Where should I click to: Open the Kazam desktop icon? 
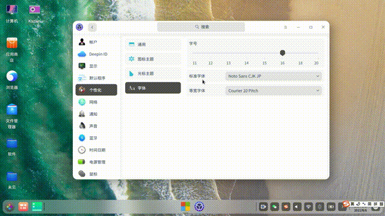(x=35, y=14)
